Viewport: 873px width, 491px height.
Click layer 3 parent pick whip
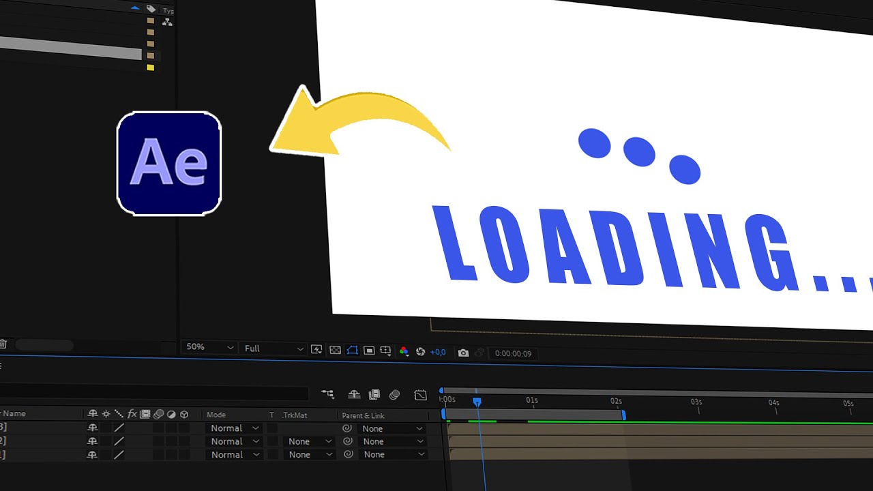click(x=347, y=428)
